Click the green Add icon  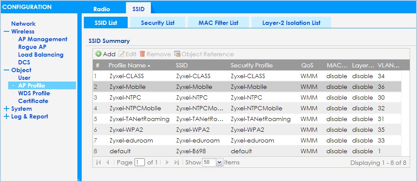[x=98, y=54]
